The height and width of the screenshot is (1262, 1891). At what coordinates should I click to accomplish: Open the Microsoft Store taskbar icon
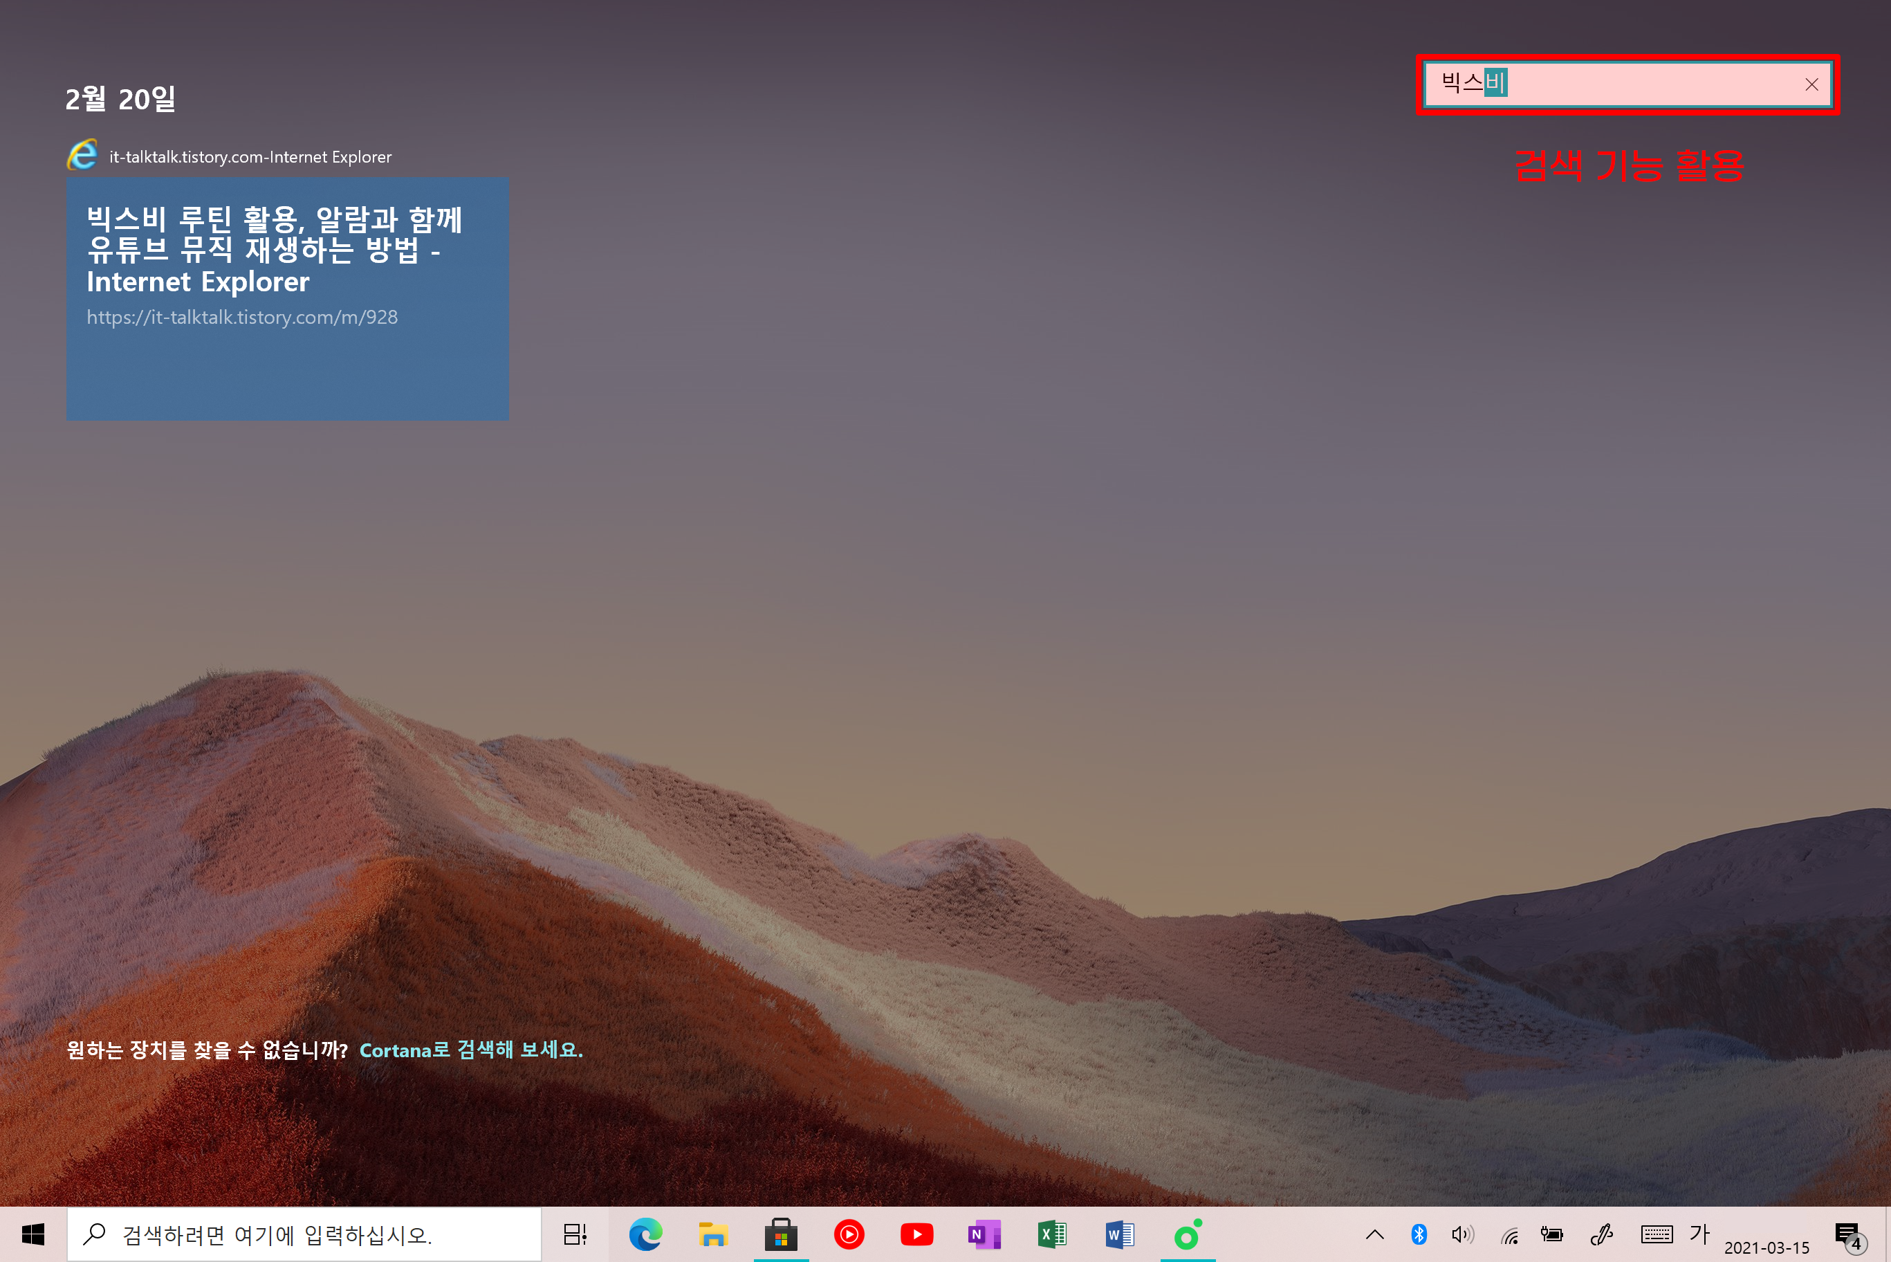point(780,1234)
